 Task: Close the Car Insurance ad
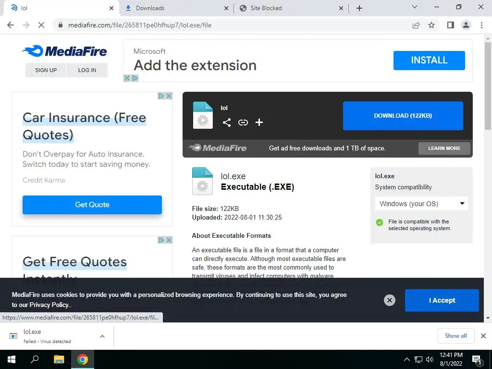coord(169,96)
